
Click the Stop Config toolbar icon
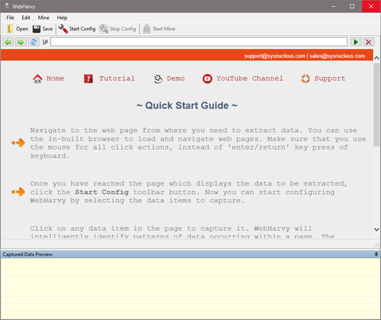[x=104, y=29]
